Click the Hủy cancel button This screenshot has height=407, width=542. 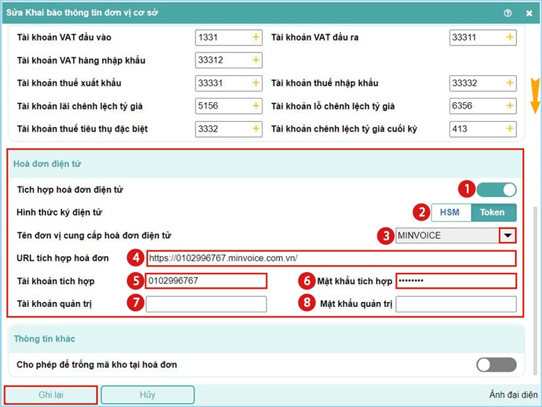click(x=147, y=394)
